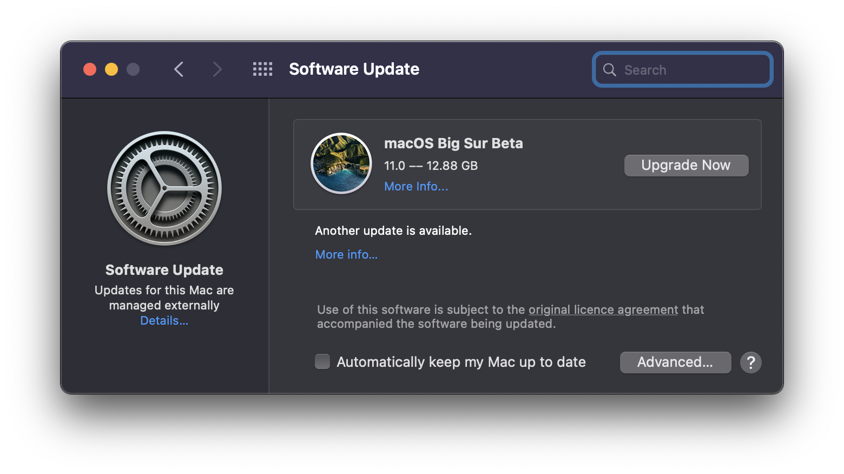Open the original licence agreement link
The width and height of the screenshot is (844, 474).
click(603, 310)
